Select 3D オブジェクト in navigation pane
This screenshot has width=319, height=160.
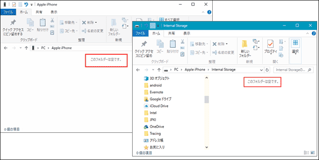coord(157,78)
